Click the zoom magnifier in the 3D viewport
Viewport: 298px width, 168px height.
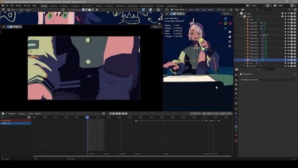pos(230,32)
